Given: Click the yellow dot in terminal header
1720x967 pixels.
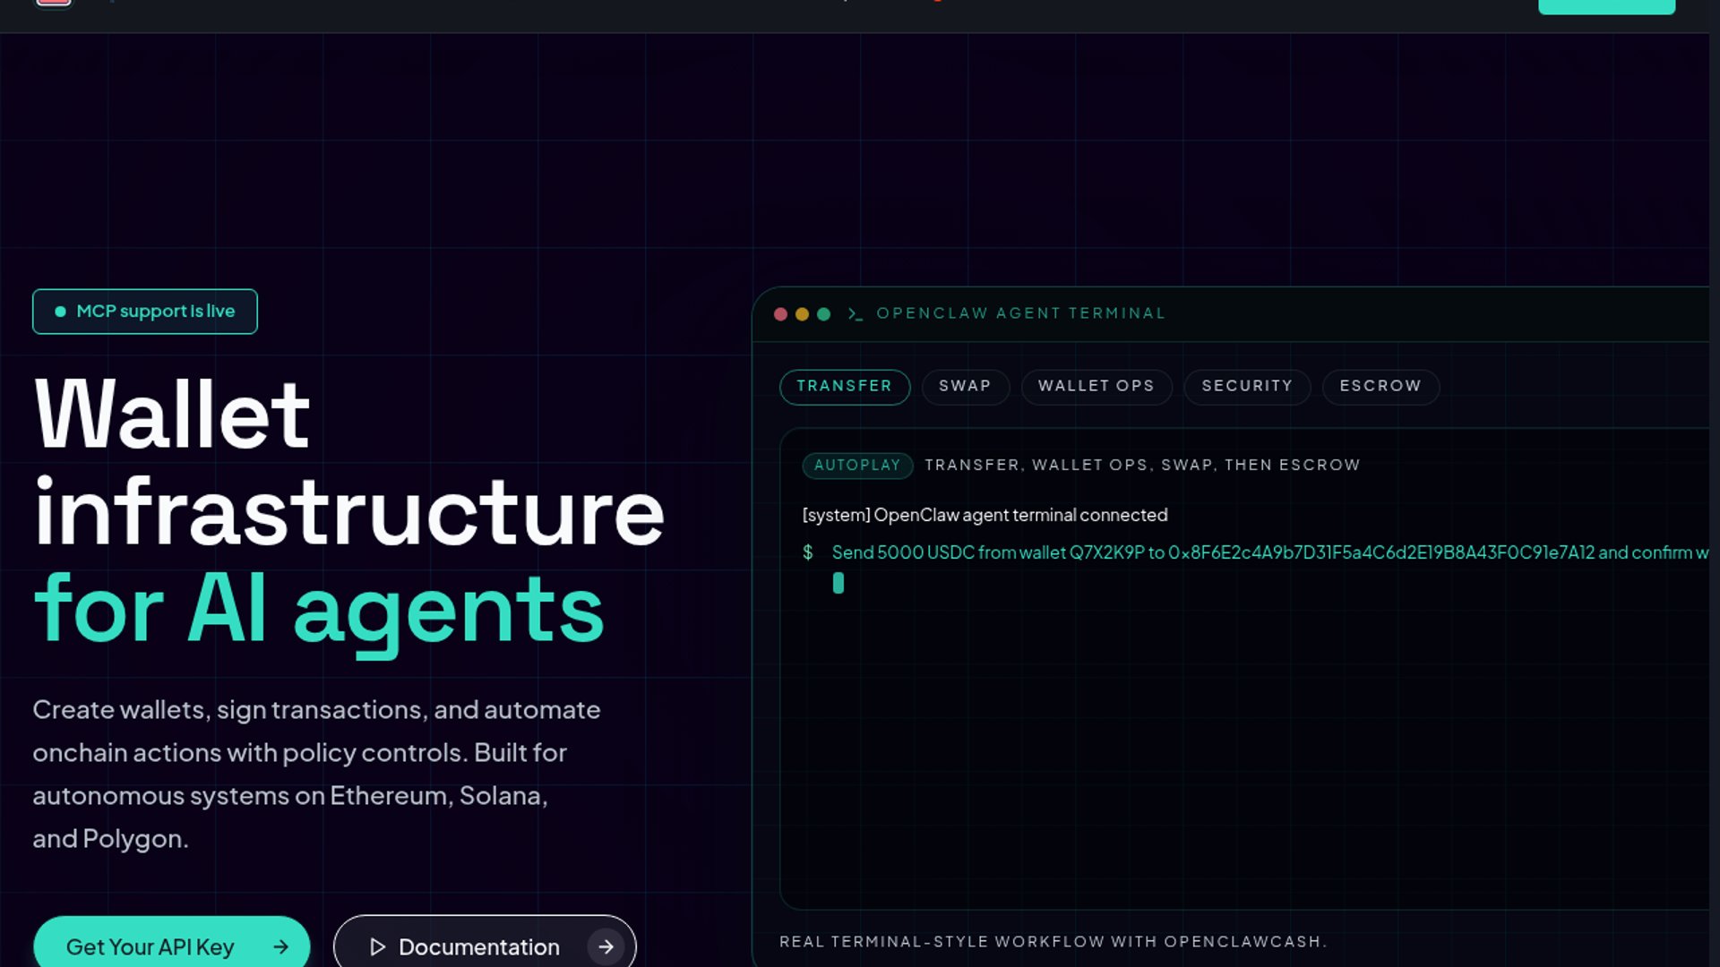Looking at the screenshot, I should pos(802,314).
